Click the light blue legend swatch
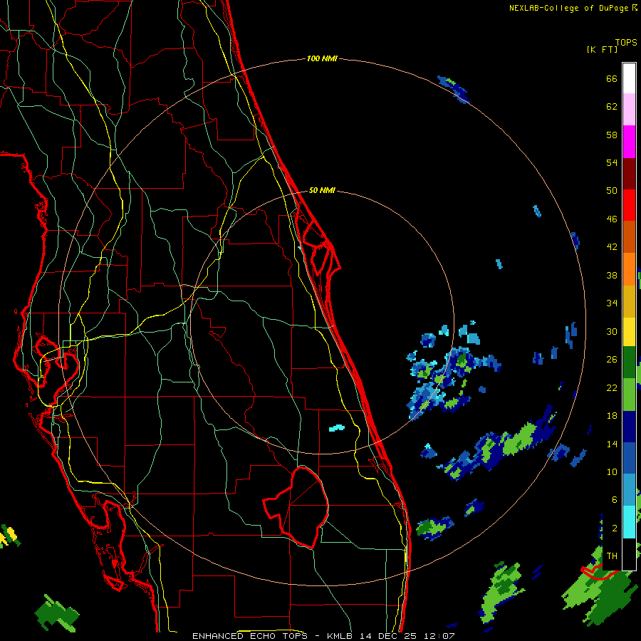 point(629,490)
